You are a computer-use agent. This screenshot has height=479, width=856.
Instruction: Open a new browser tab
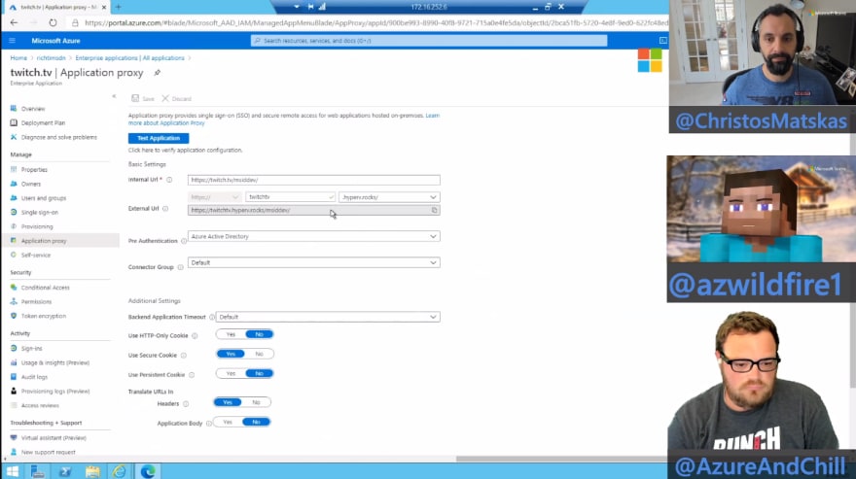118,7
